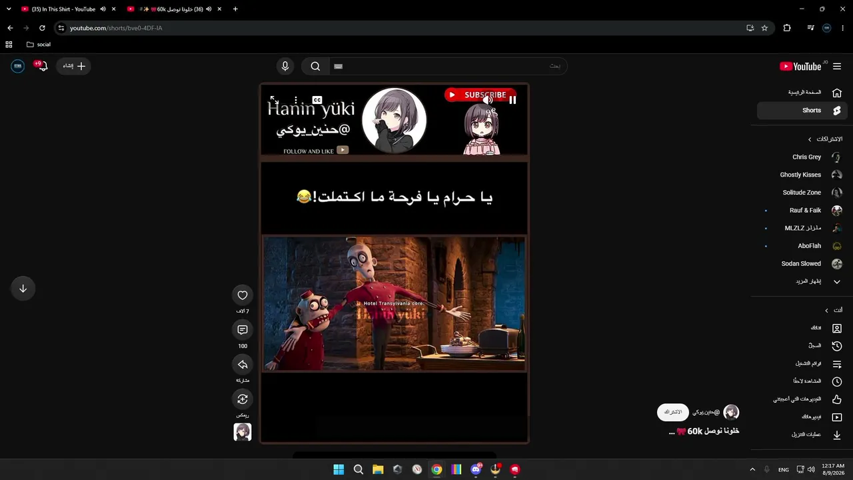Collapse the YouTube guide hamburger menu
Image resolution: width=853 pixels, height=480 pixels.
[837, 66]
